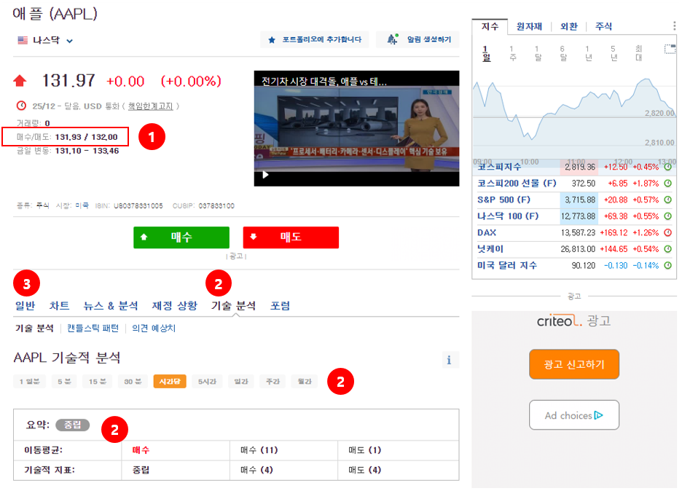Open the 나스닥 exchange dropdown
The height and width of the screenshot is (491, 682).
[x=44, y=41]
